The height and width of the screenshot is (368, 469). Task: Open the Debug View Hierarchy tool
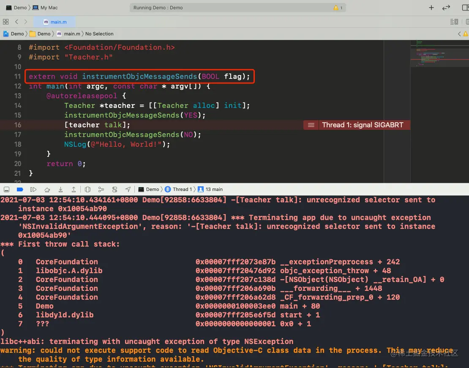coord(87,190)
